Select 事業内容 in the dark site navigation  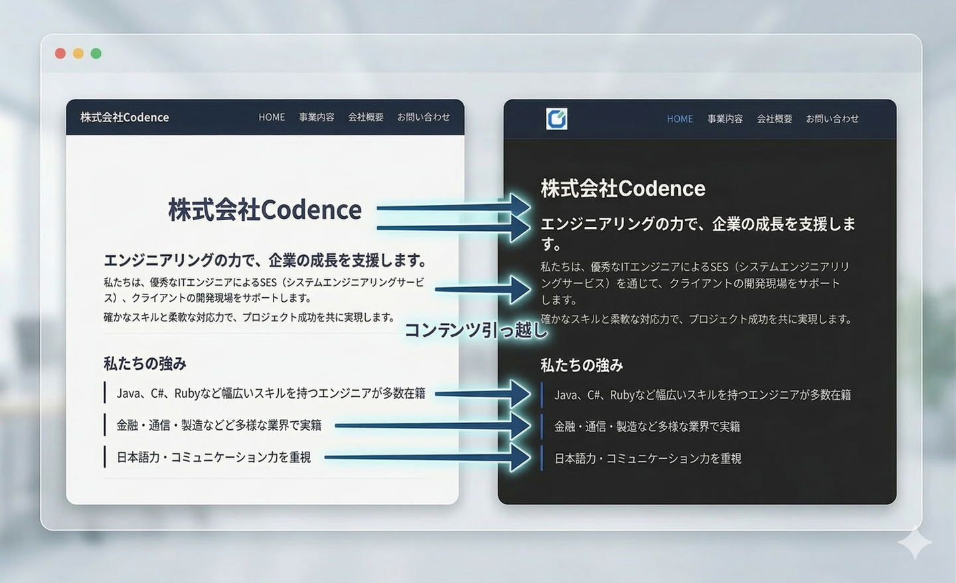click(x=725, y=119)
